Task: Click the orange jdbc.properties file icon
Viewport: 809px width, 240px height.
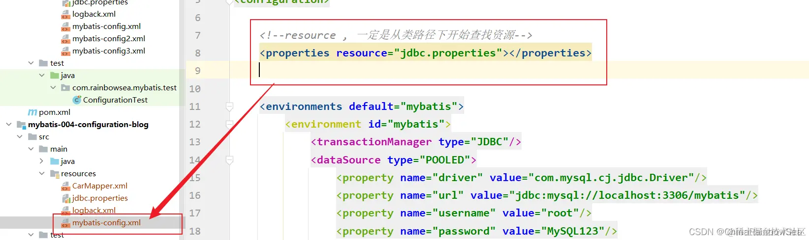Action: click(66, 198)
